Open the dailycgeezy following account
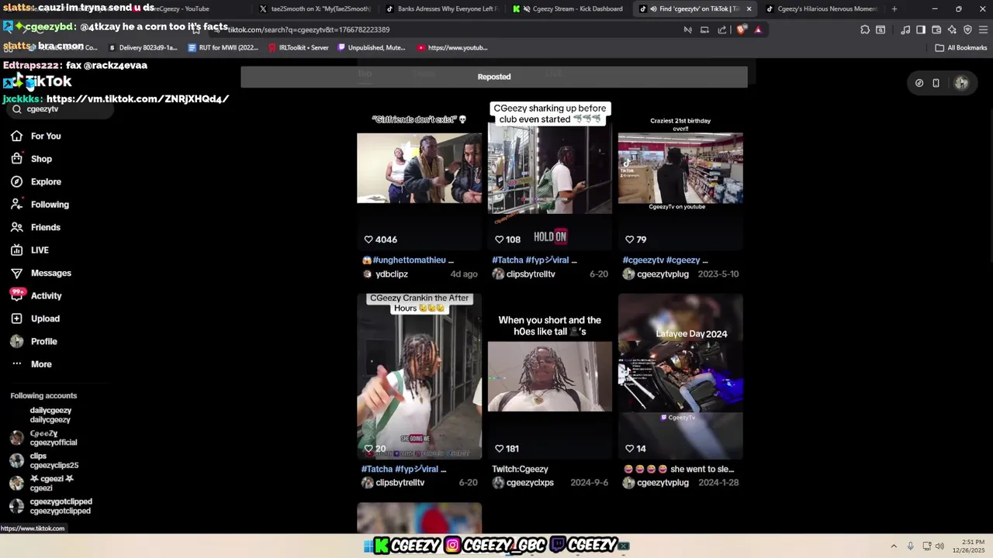 tap(50, 415)
